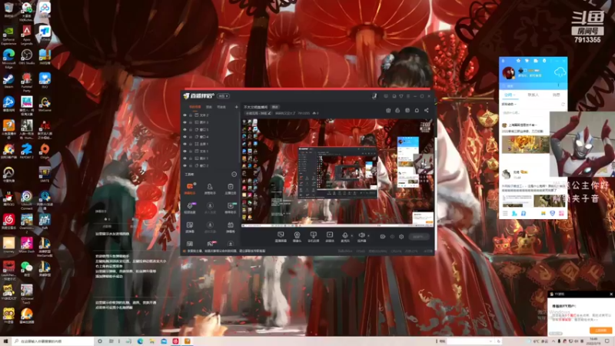Open Windows notification center
Screen dimensions: 615x346
pos(607,341)
